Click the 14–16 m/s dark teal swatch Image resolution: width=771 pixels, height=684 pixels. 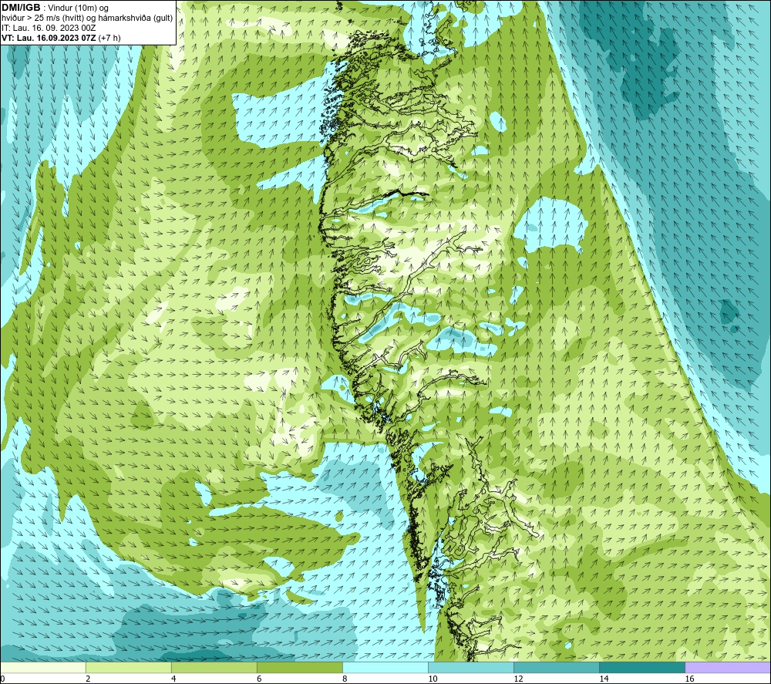641,667
